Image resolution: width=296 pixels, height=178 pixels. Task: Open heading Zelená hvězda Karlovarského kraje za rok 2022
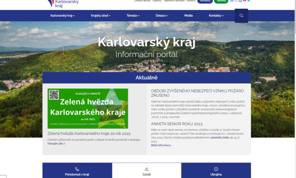tap(89, 134)
